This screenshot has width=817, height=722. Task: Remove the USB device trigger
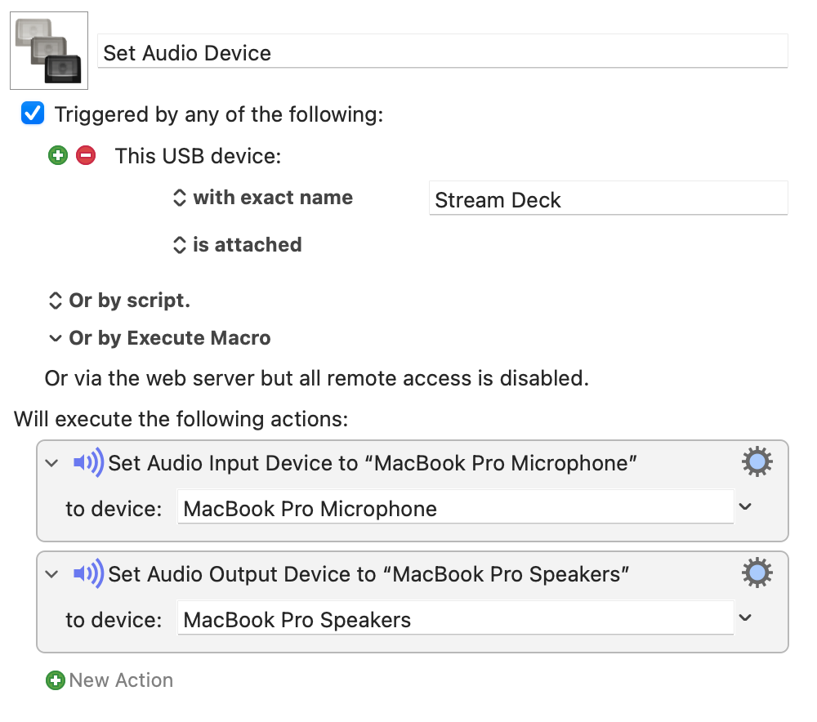coord(86,155)
